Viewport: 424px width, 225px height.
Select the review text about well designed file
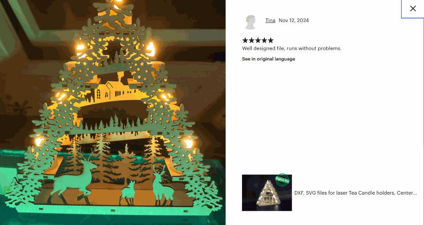pos(292,49)
